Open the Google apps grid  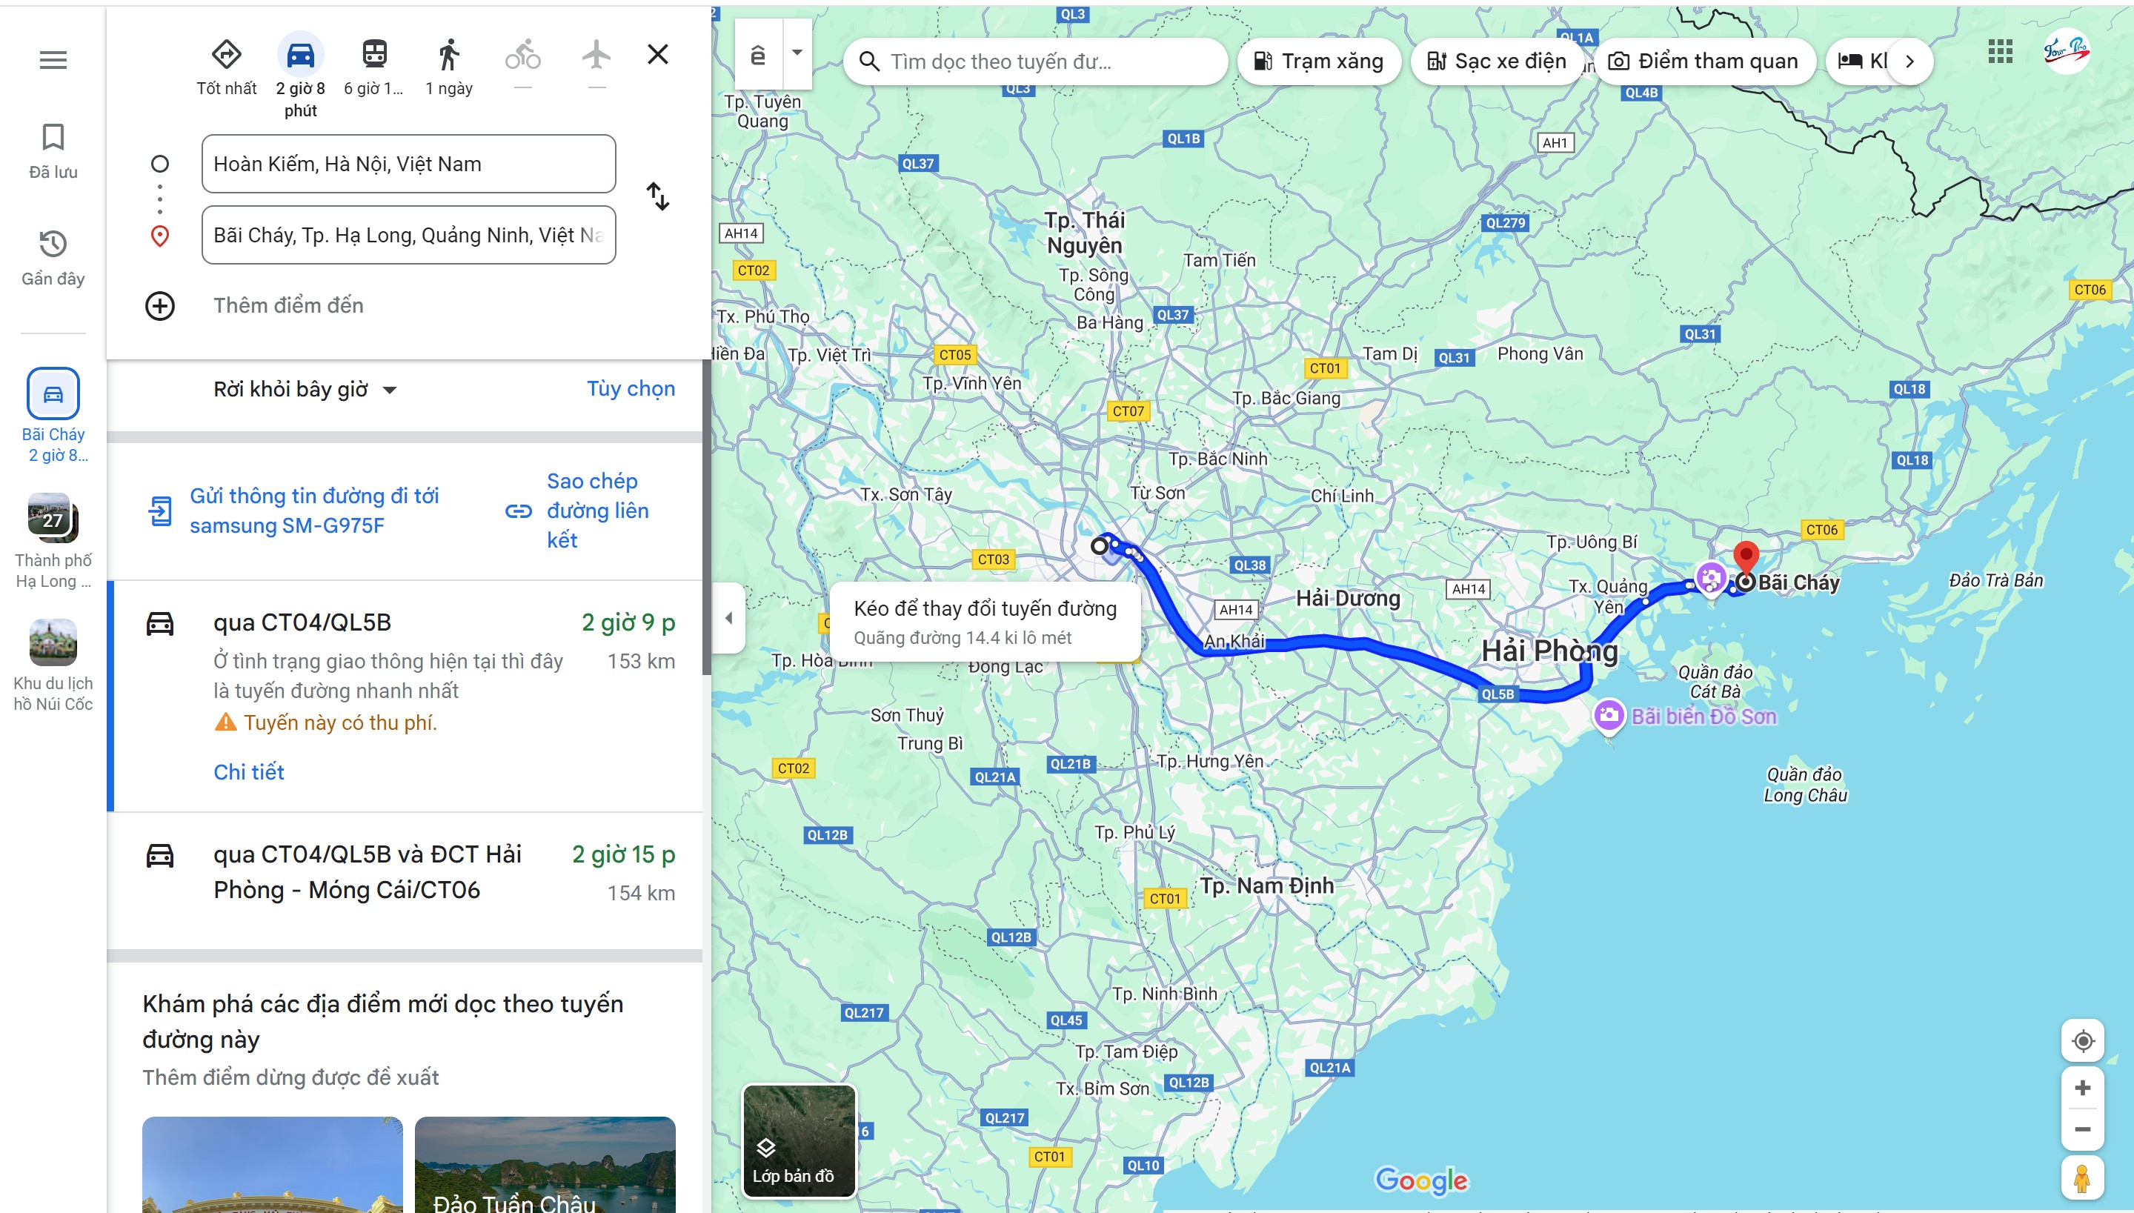(x=2000, y=52)
